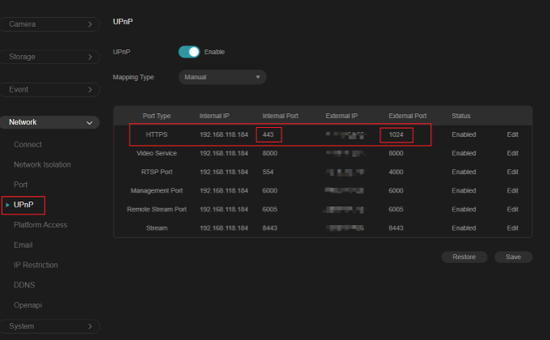Open Network Isolation settings
This screenshot has width=550, height=340.
pos(42,164)
